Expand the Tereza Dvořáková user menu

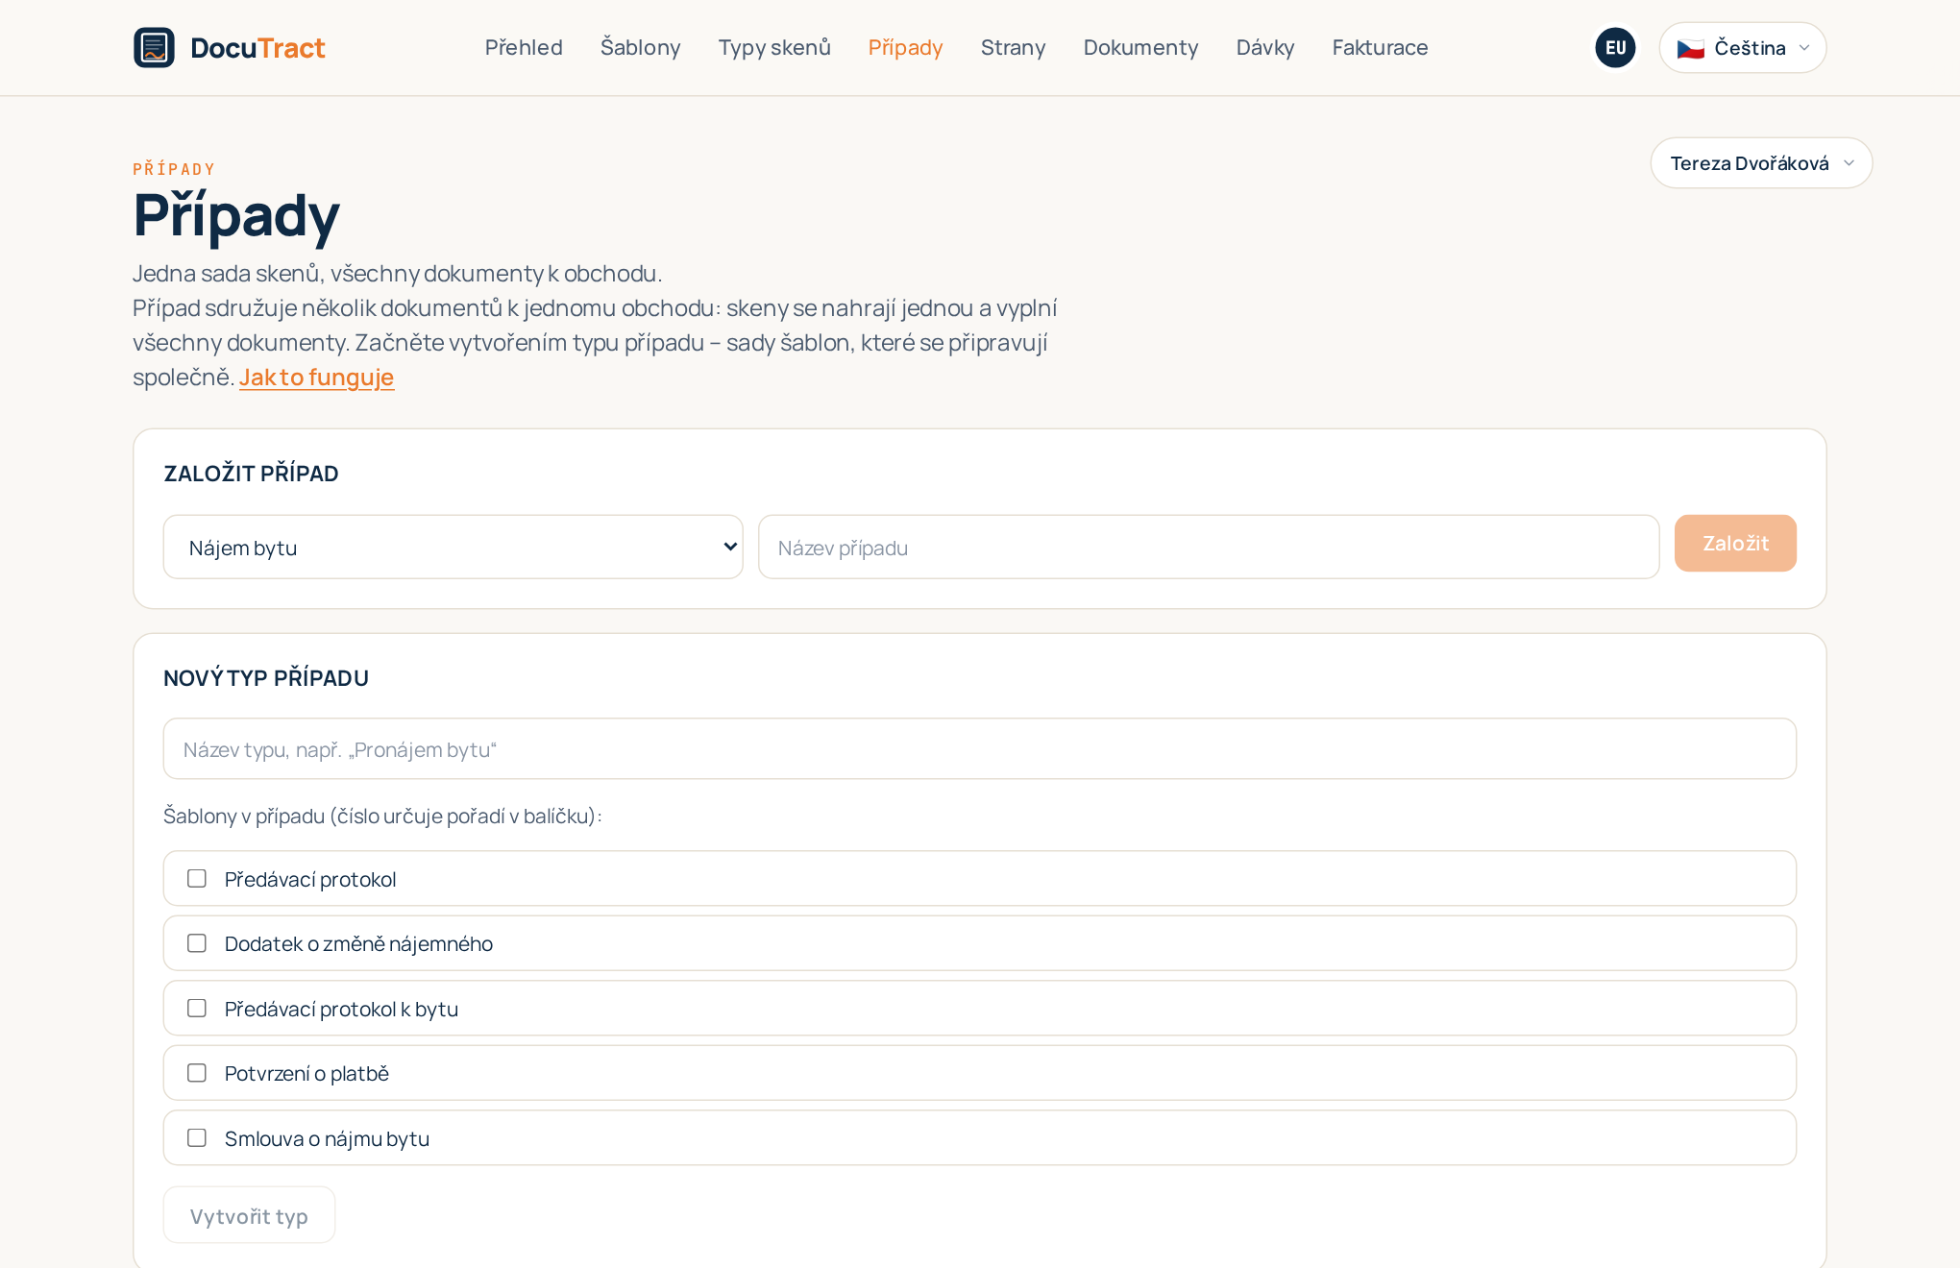pos(1761,163)
